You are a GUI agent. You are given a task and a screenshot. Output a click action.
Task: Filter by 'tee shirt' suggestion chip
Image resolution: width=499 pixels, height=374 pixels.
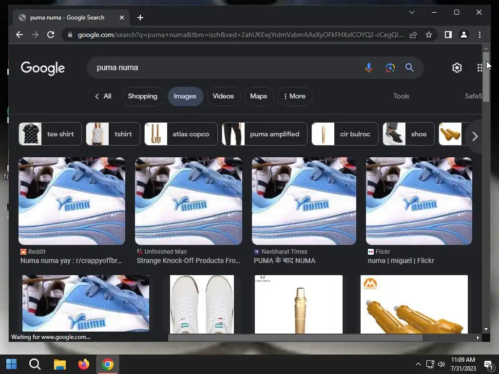pos(50,134)
